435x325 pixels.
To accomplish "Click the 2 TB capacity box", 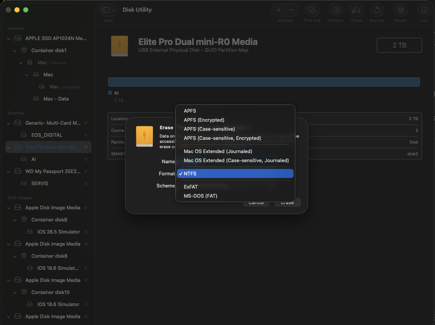I will click(399, 45).
